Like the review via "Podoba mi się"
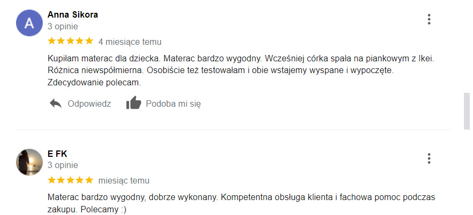The width and height of the screenshot is (473, 215). [x=173, y=103]
